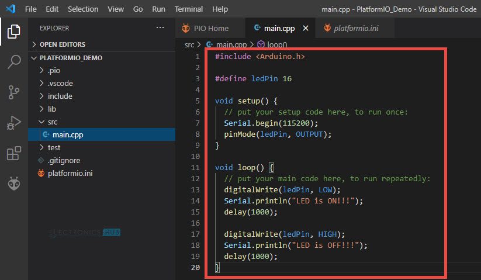Open the Extensions view icon

click(13, 153)
